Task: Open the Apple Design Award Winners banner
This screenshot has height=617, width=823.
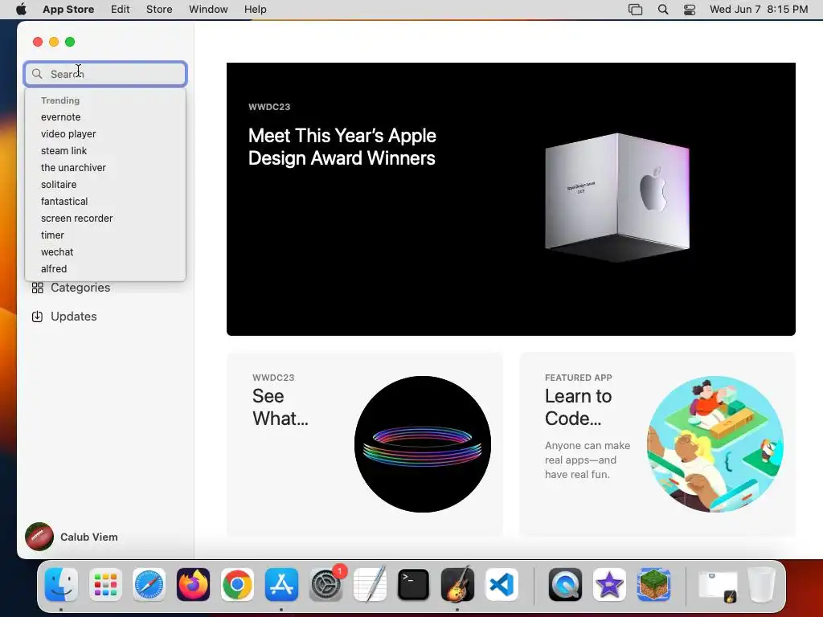Action: (x=510, y=199)
